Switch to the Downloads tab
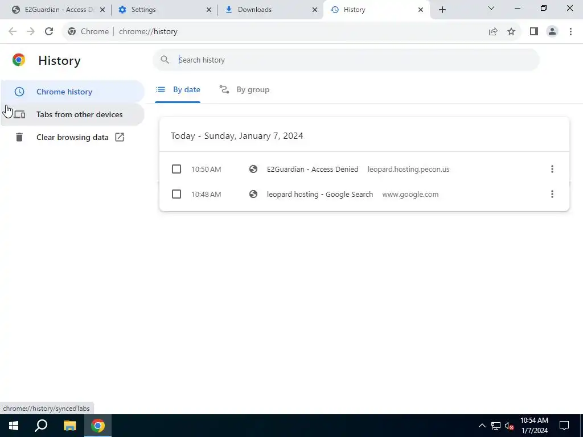Viewport: 583px width, 437px height. (x=271, y=10)
